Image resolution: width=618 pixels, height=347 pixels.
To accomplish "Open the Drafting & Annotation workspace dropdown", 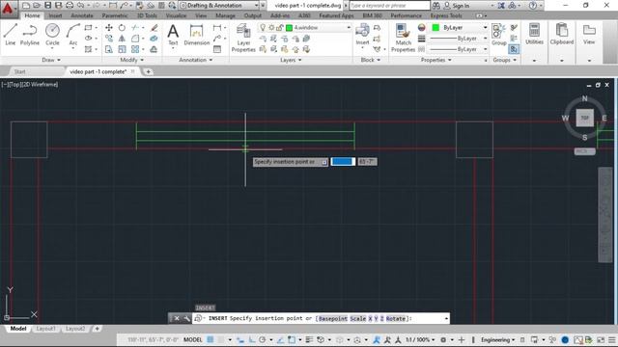I will 218,5.
